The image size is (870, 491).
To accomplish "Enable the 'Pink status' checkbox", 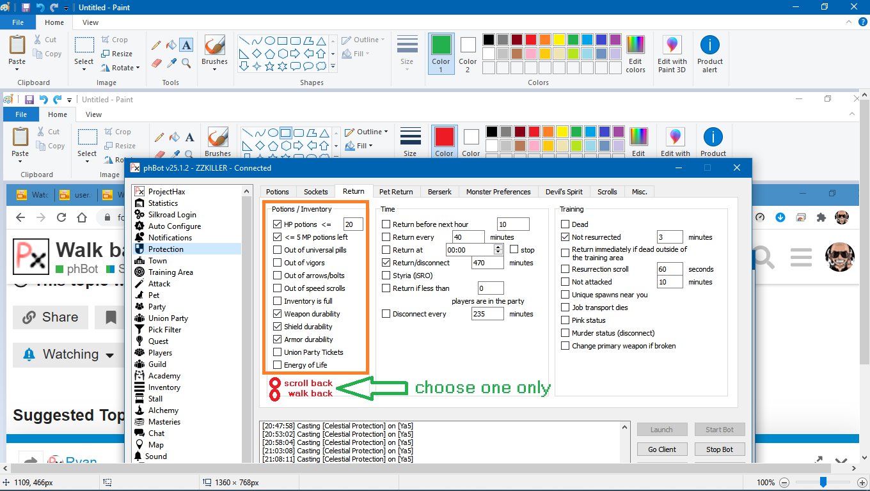I will tap(565, 320).
